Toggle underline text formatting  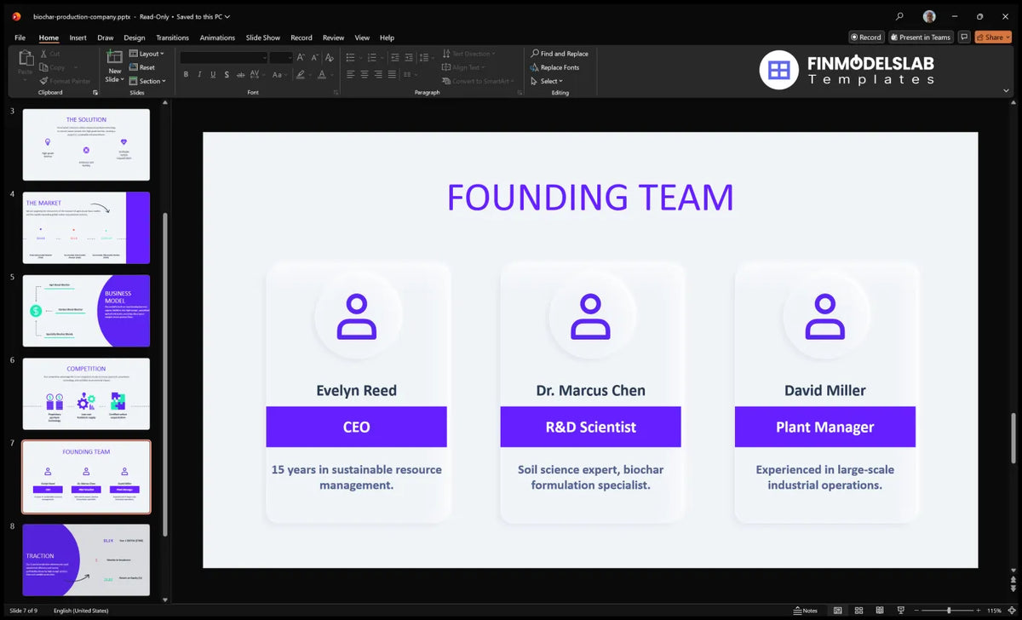211,74
